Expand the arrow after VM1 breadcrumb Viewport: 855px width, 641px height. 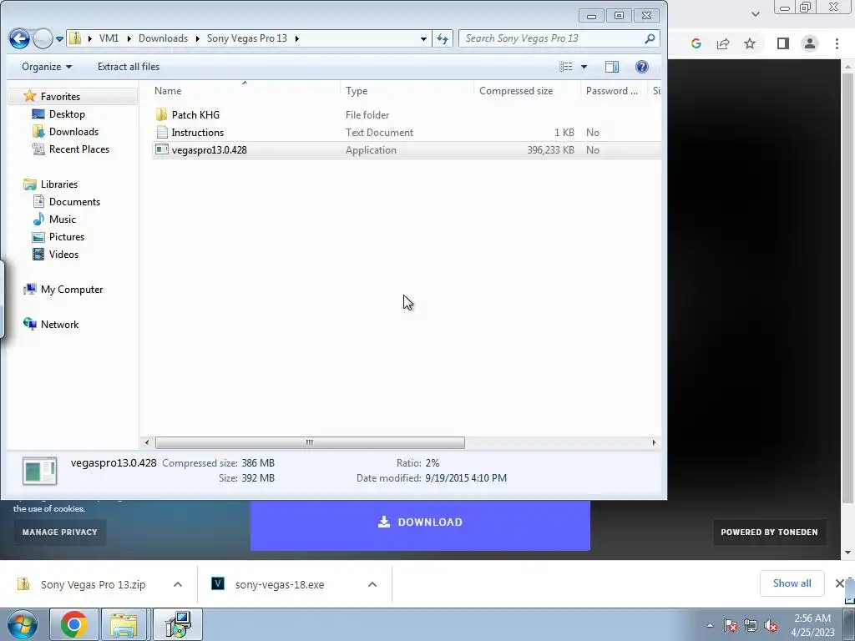[x=129, y=38]
